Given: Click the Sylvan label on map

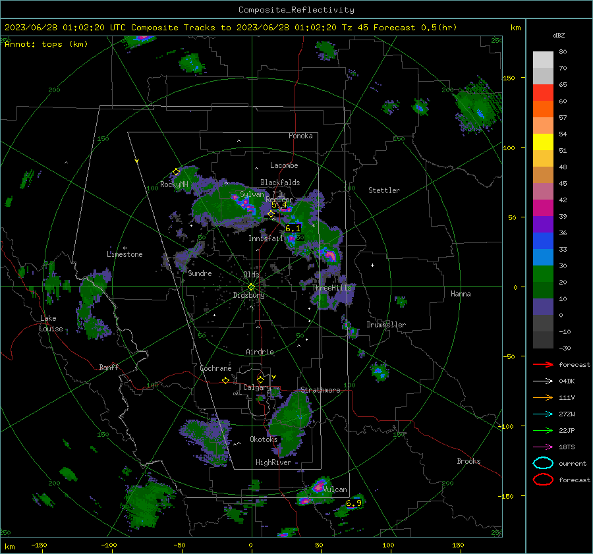Looking at the screenshot, I should 252,194.
